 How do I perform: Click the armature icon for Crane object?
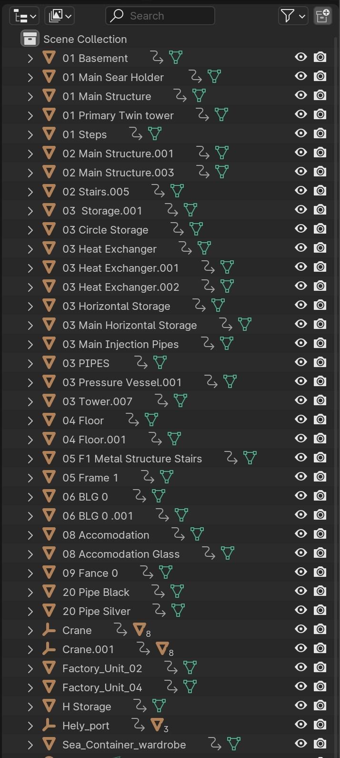coord(49,630)
